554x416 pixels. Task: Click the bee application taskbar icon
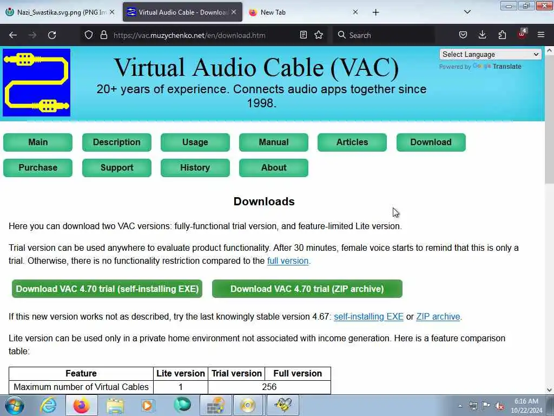tap(283, 405)
